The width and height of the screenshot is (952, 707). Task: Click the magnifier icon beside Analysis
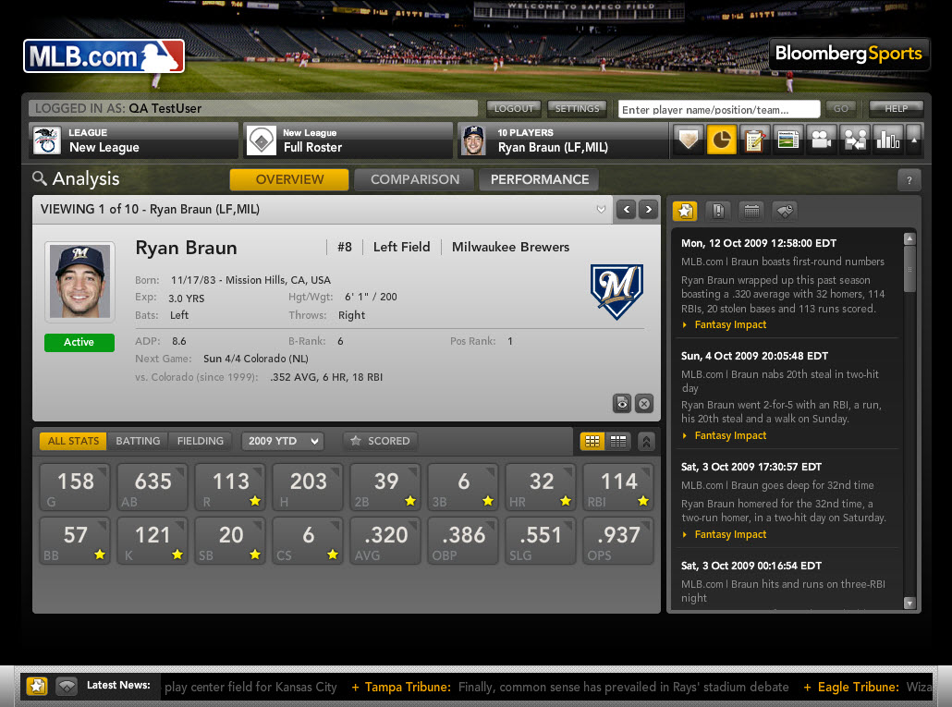point(40,178)
